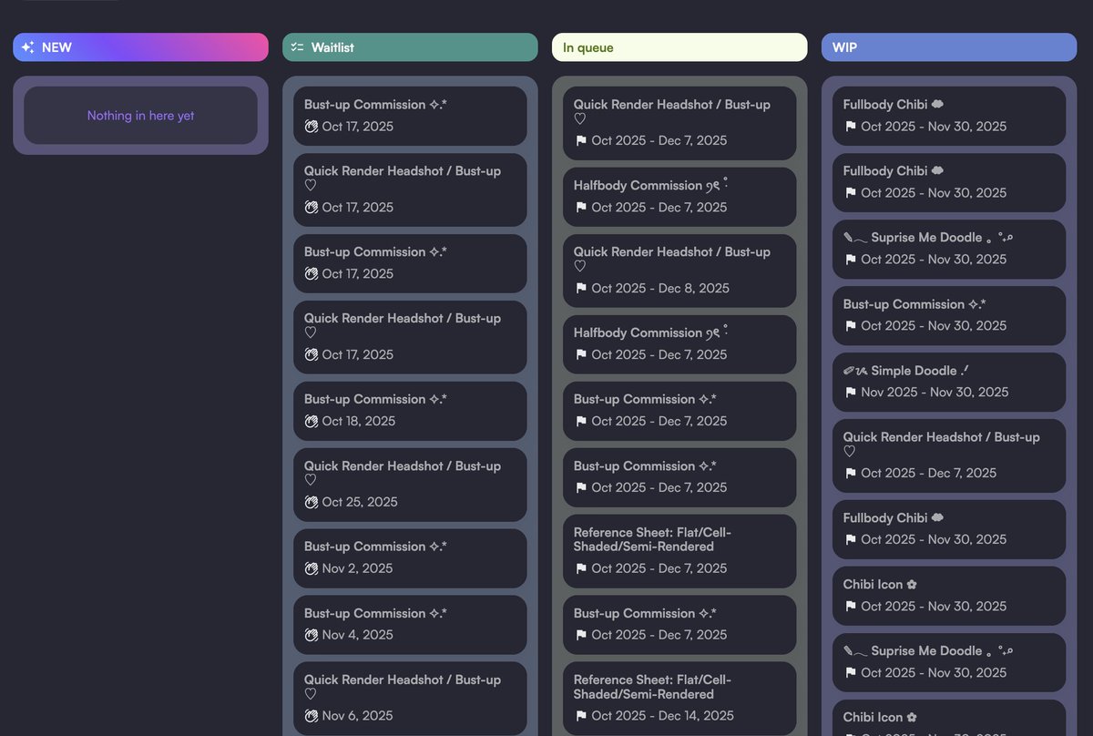Open the Waitlist Bust-up Commission card dated Nov 2
The height and width of the screenshot is (736, 1093).
410,558
